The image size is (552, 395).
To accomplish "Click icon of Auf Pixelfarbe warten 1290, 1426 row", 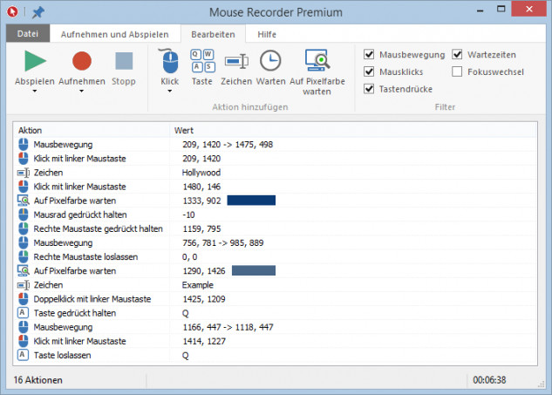I will pos(24,270).
